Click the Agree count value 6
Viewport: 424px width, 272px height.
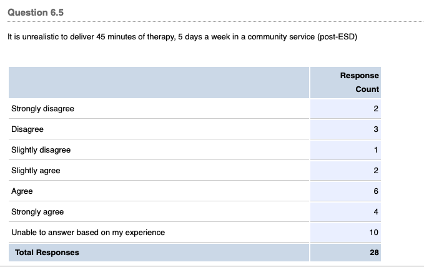tap(377, 191)
